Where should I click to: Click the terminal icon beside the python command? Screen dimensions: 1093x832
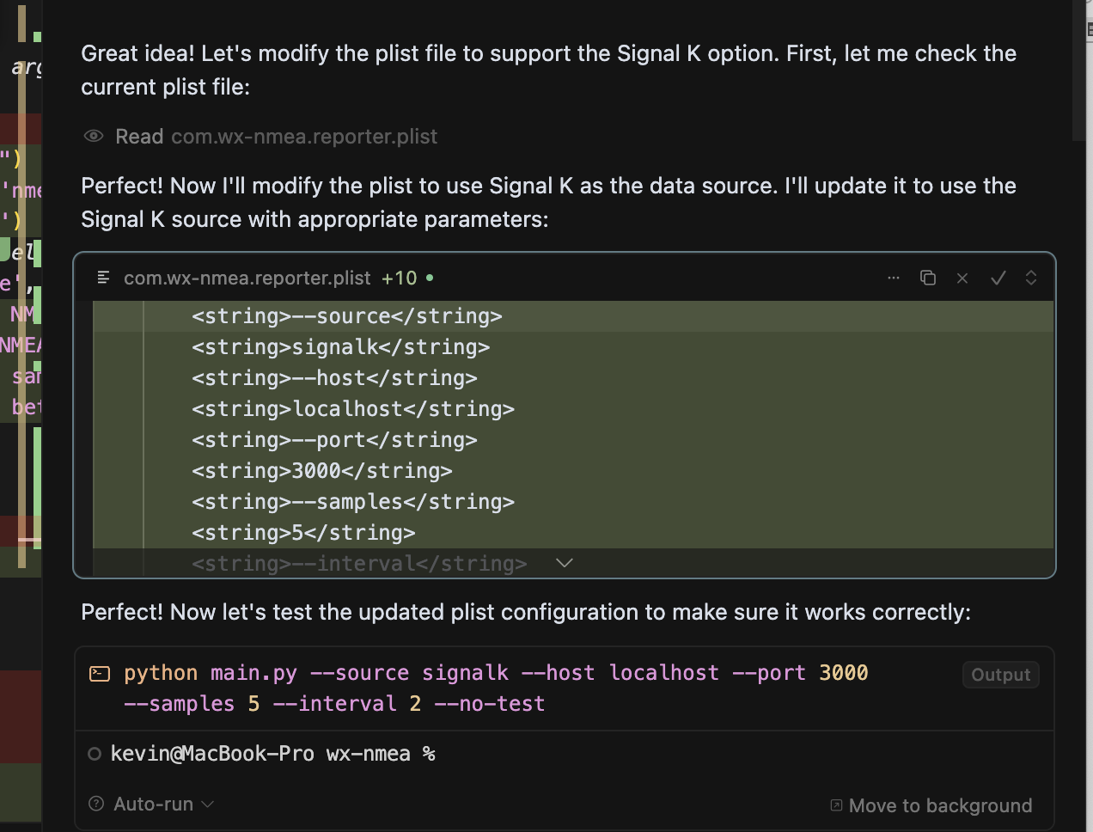(x=100, y=674)
